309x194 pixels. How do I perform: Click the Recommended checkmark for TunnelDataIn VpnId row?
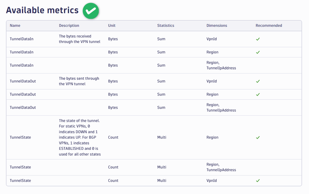click(x=258, y=39)
